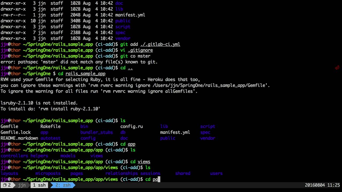342x192 pixels.
Task: Click the microposts directory entry
Action: click(48, 173)
